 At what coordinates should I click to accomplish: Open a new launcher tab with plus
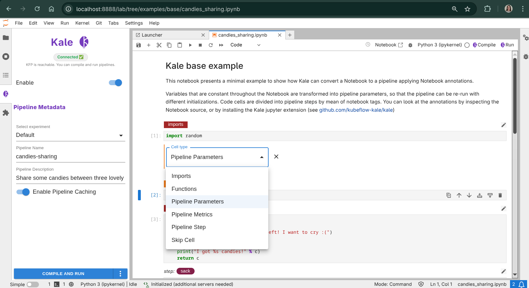coord(290,35)
